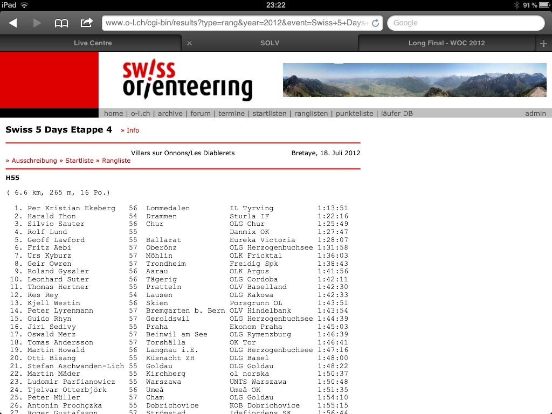Screen dimensions: 552x414
Task: Tap the URL address field
Action: (x=237, y=23)
